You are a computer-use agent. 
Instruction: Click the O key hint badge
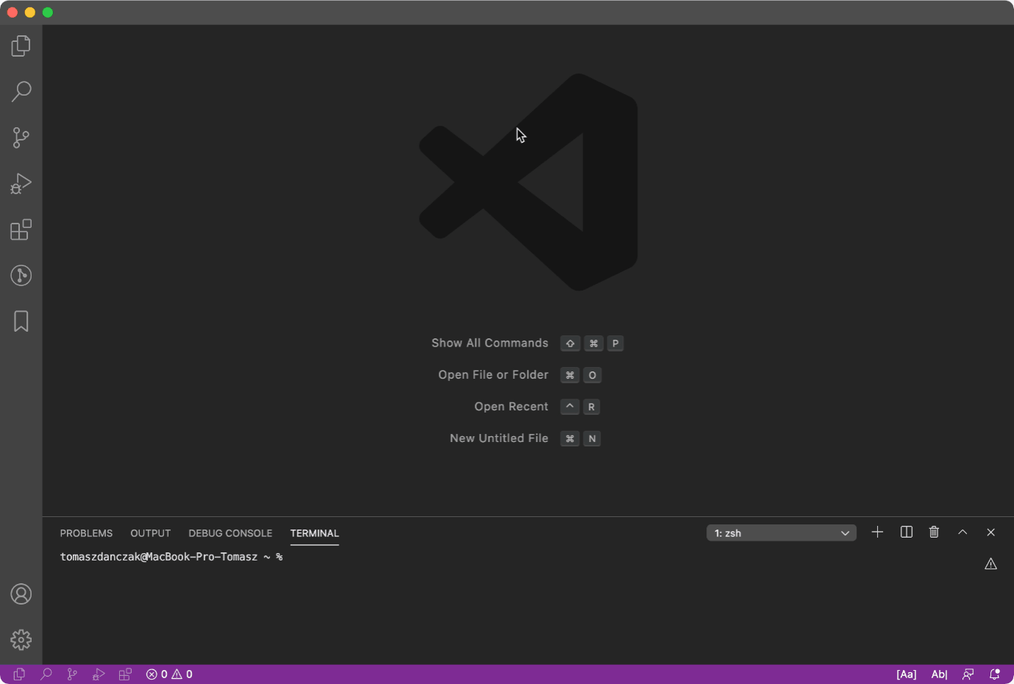[x=592, y=375]
